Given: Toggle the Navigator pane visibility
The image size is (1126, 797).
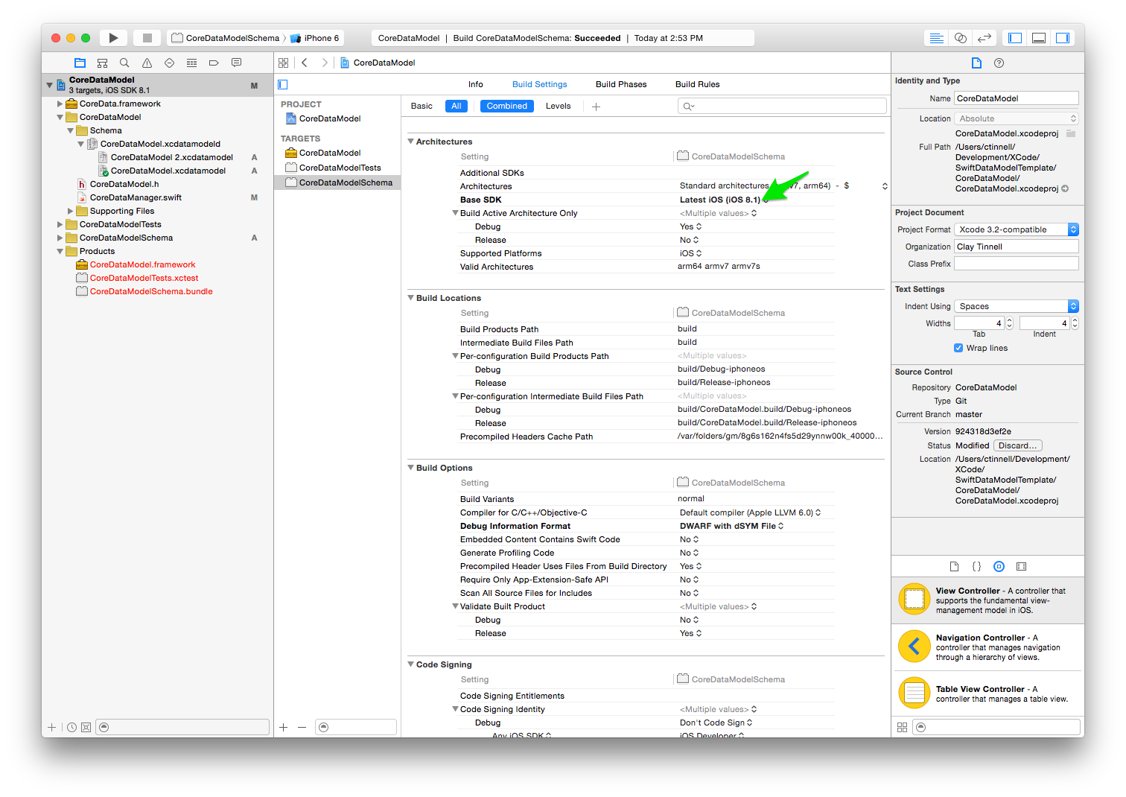Looking at the screenshot, I should coord(1015,38).
